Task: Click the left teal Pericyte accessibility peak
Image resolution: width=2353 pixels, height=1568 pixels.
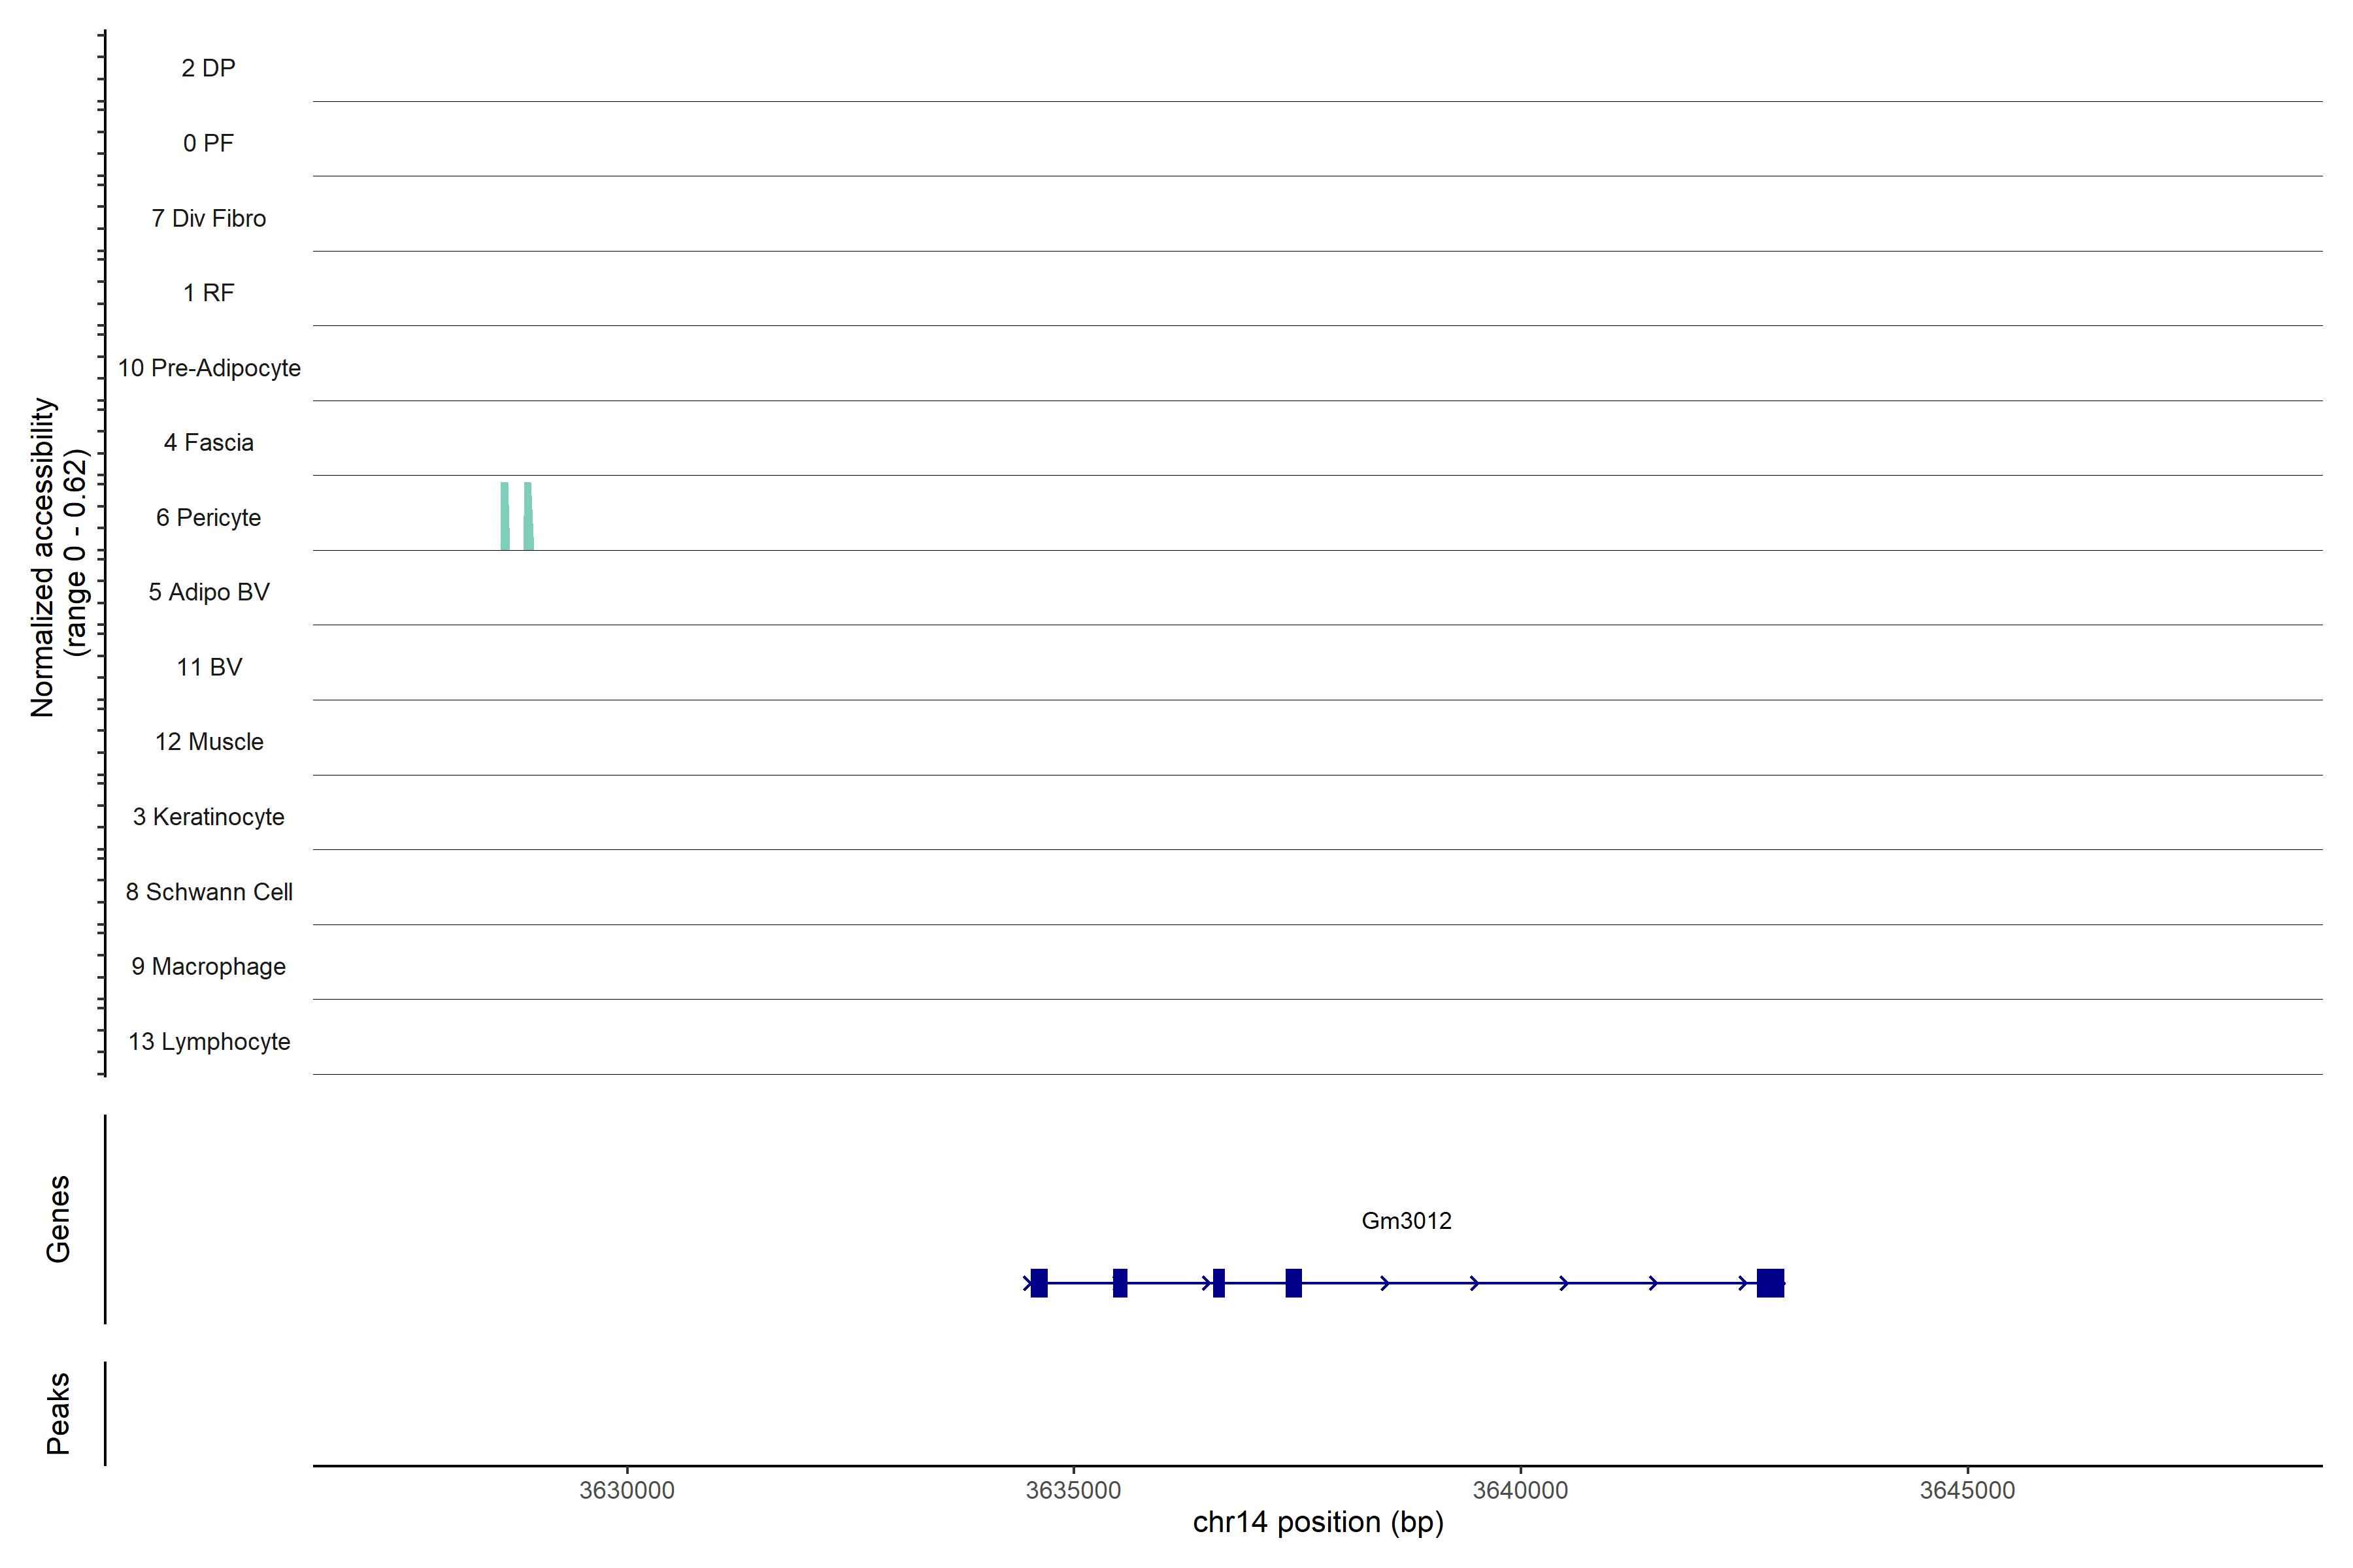Action: click(x=505, y=517)
